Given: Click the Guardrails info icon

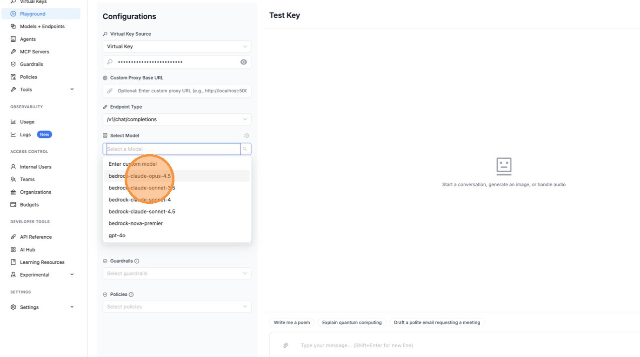Looking at the screenshot, I should point(137,261).
